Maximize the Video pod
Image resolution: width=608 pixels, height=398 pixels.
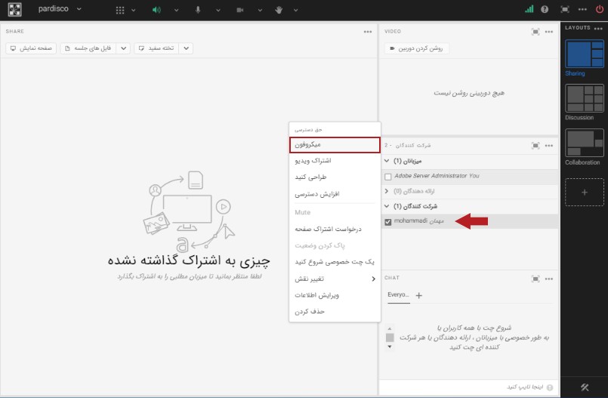(535, 32)
